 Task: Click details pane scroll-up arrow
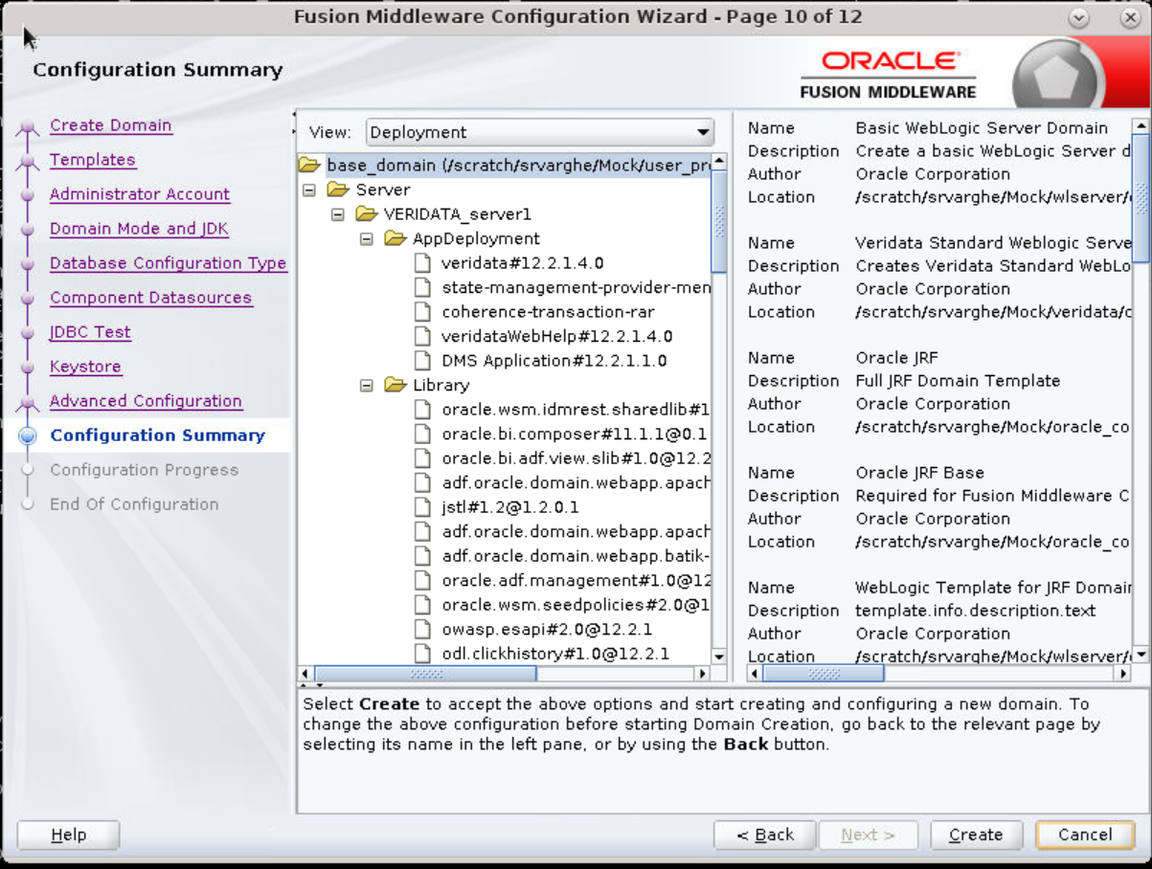click(1141, 125)
